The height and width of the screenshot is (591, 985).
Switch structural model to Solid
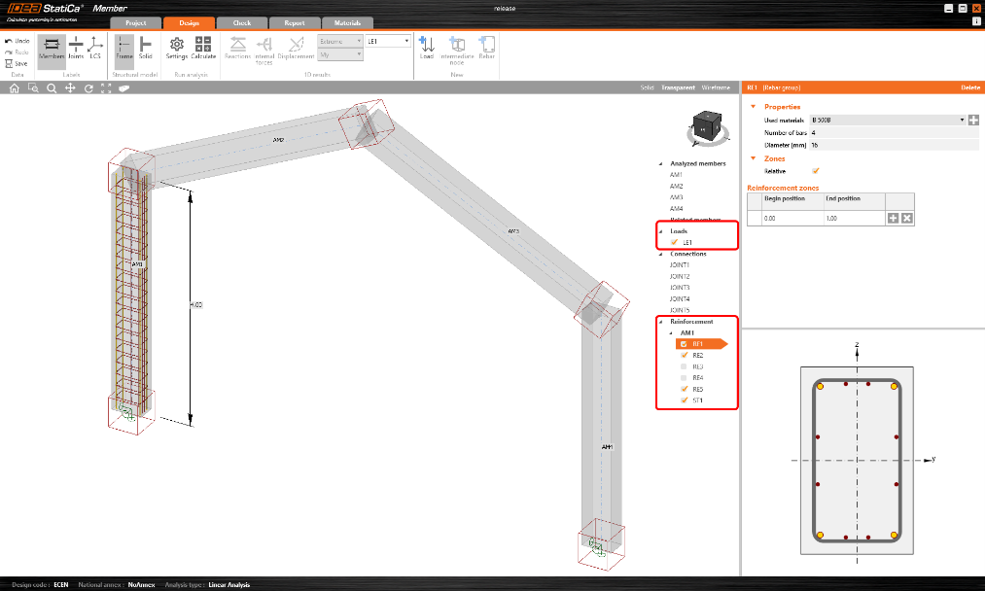pyautogui.click(x=145, y=47)
